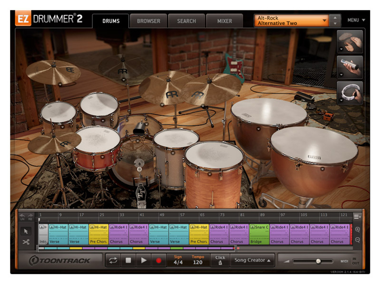Click the EZdrummer 2 logo
380x284 pixels.
coord(49,19)
